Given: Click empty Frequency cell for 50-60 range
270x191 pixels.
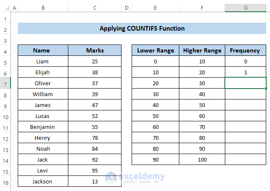Looking at the screenshot, I should point(246,116).
